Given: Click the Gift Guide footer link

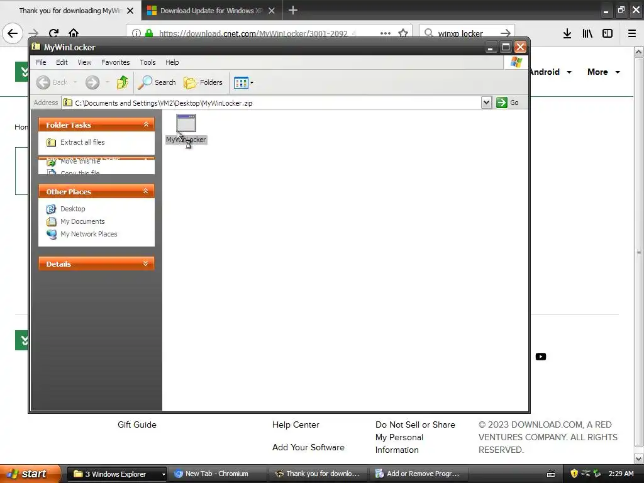Looking at the screenshot, I should tap(136, 425).
